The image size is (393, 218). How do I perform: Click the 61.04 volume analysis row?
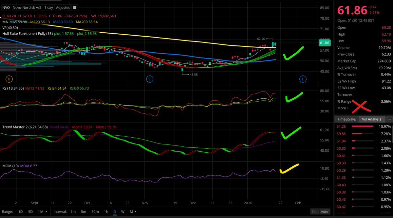tap(363, 141)
